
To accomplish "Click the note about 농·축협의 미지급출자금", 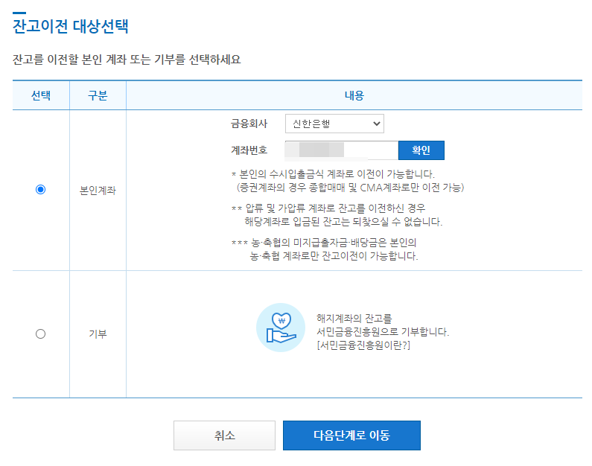I will click(325, 249).
